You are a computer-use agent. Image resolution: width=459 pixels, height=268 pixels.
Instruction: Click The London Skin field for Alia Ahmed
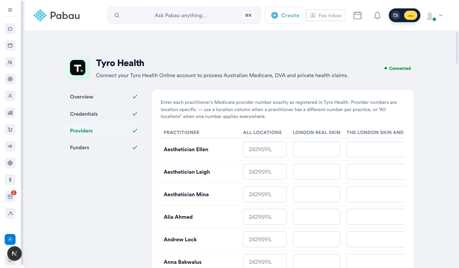click(x=376, y=217)
